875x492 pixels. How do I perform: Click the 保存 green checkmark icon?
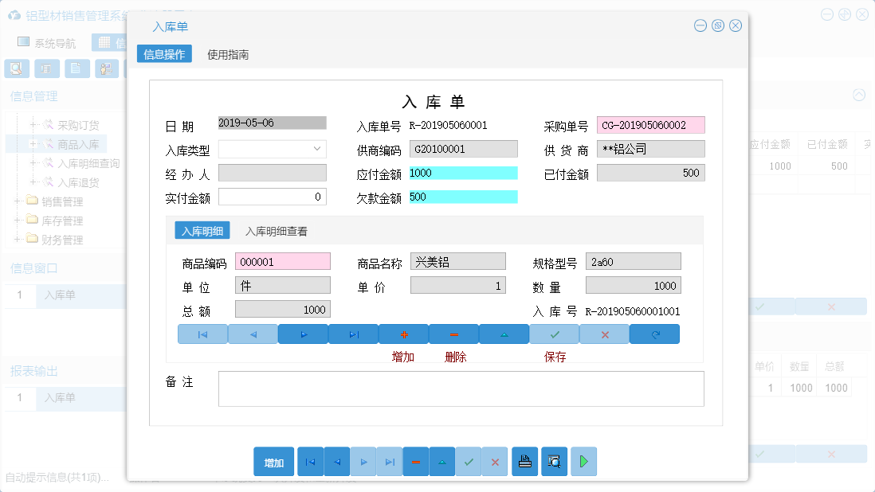pos(554,334)
